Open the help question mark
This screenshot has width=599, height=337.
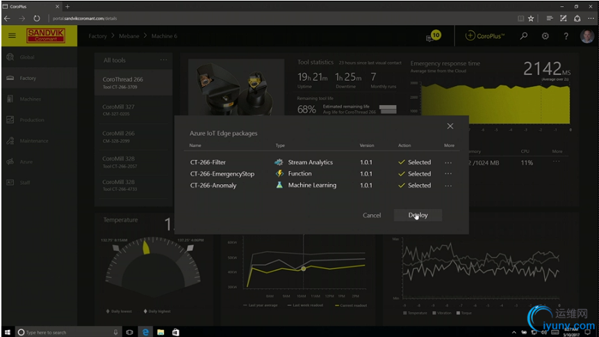[x=566, y=36]
